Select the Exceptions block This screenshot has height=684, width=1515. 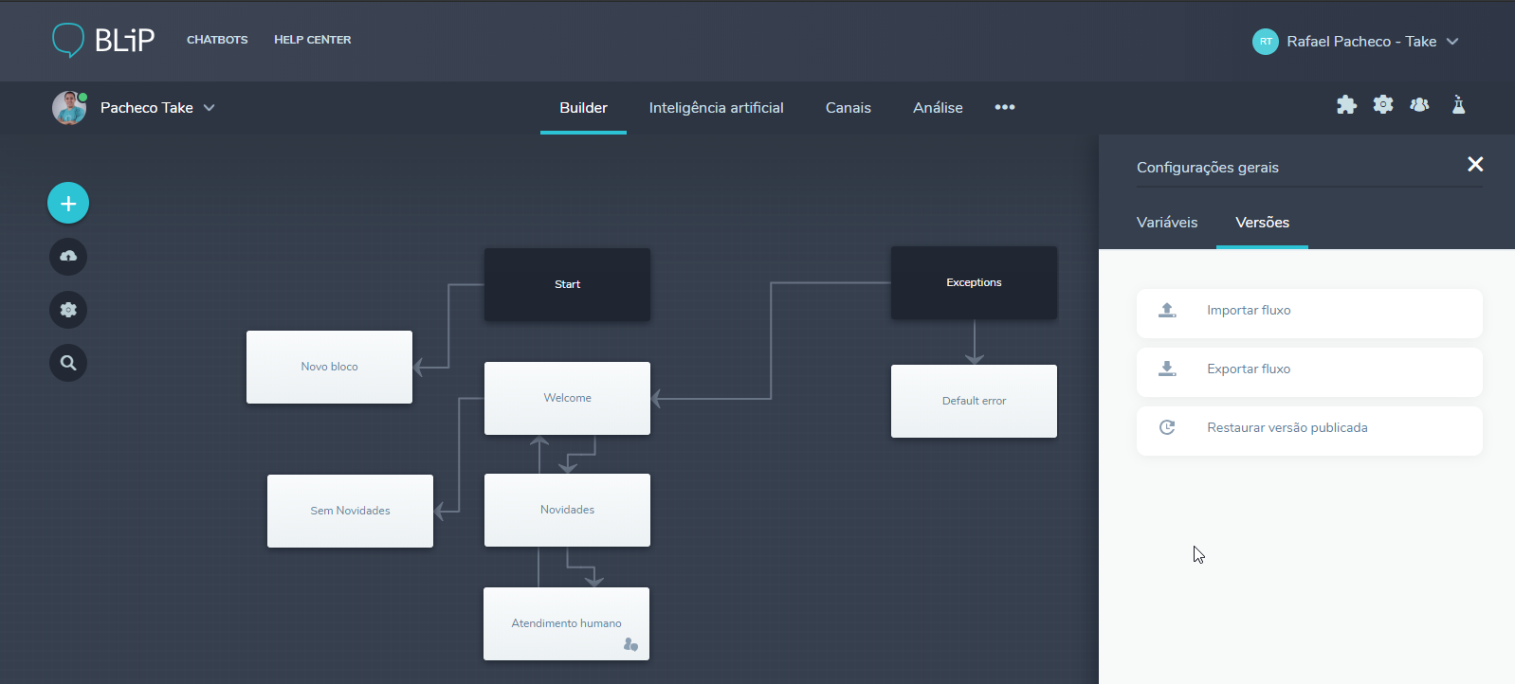[974, 282]
